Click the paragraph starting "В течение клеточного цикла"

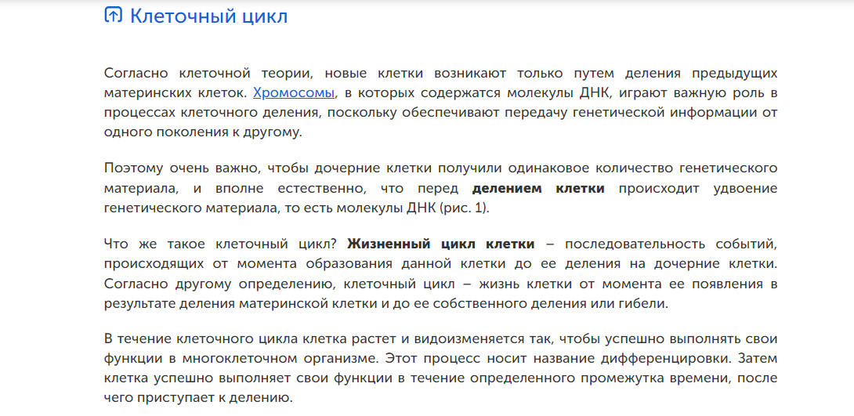pyautogui.click(x=440, y=367)
